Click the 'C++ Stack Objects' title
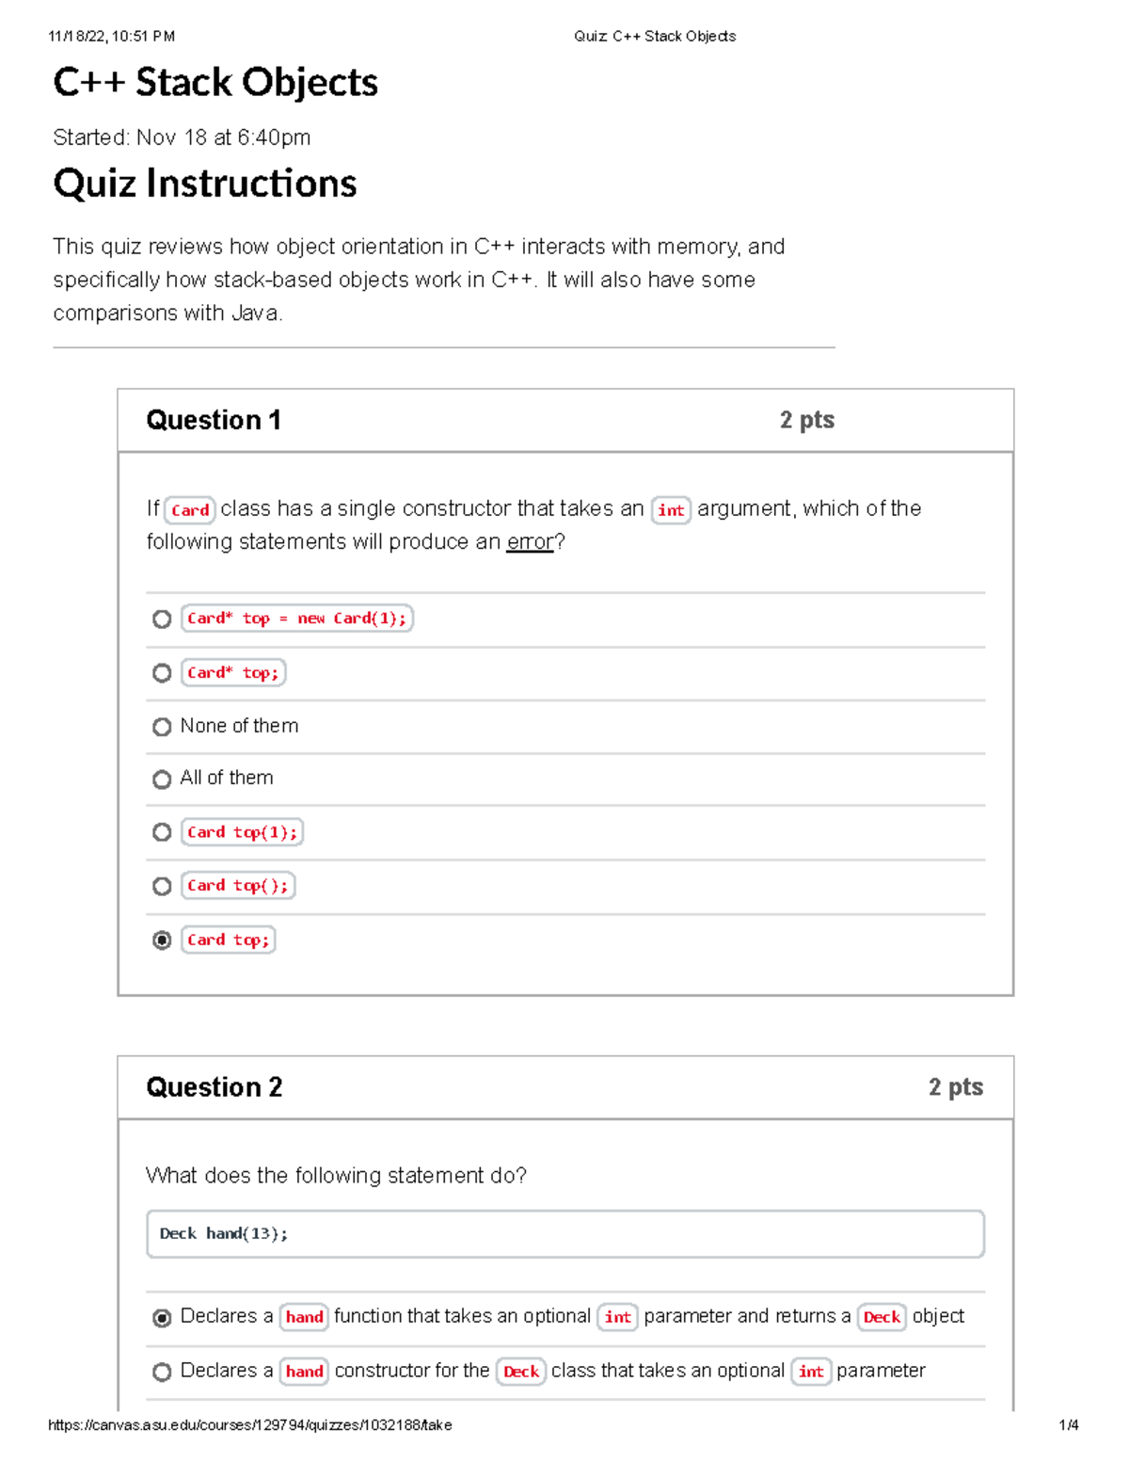Screen dimensions: 1129x1462 coord(215,83)
